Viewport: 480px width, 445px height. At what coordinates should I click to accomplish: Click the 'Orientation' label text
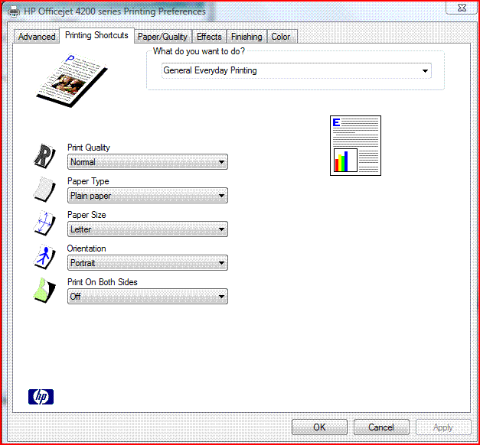click(x=87, y=248)
